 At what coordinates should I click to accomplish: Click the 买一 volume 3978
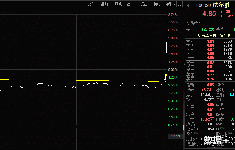(x=228, y=63)
